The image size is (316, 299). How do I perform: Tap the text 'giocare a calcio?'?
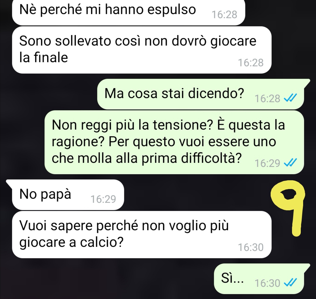pyautogui.click(x=71, y=242)
